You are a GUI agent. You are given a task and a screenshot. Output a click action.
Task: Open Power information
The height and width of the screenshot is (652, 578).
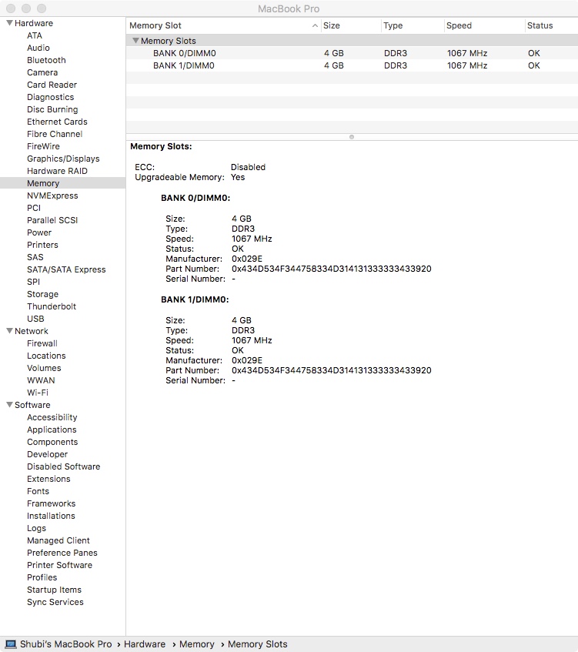pyautogui.click(x=39, y=232)
